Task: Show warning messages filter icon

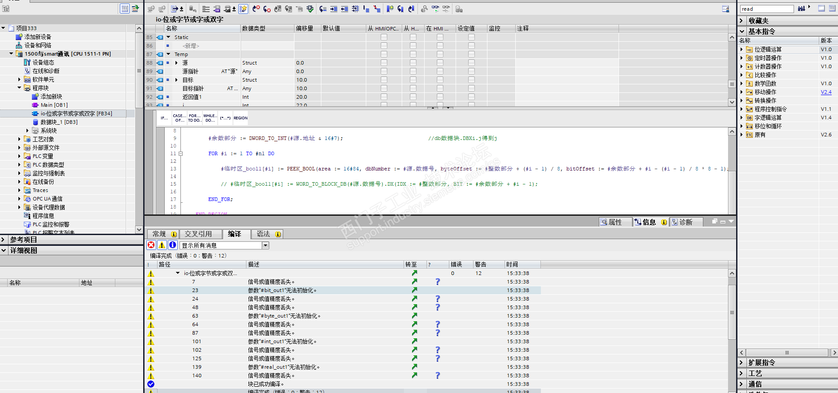Action: (162, 245)
